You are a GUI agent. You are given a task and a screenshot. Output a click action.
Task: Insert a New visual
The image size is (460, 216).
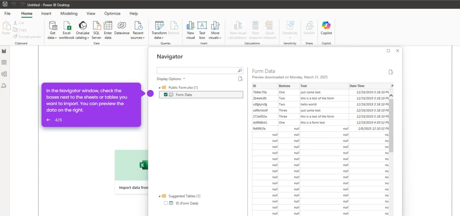[x=191, y=30]
